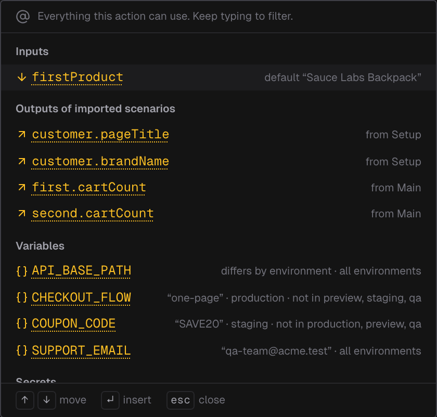Pick the COUPON_CODE variable
This screenshot has width=437, height=417.
pos(219,324)
